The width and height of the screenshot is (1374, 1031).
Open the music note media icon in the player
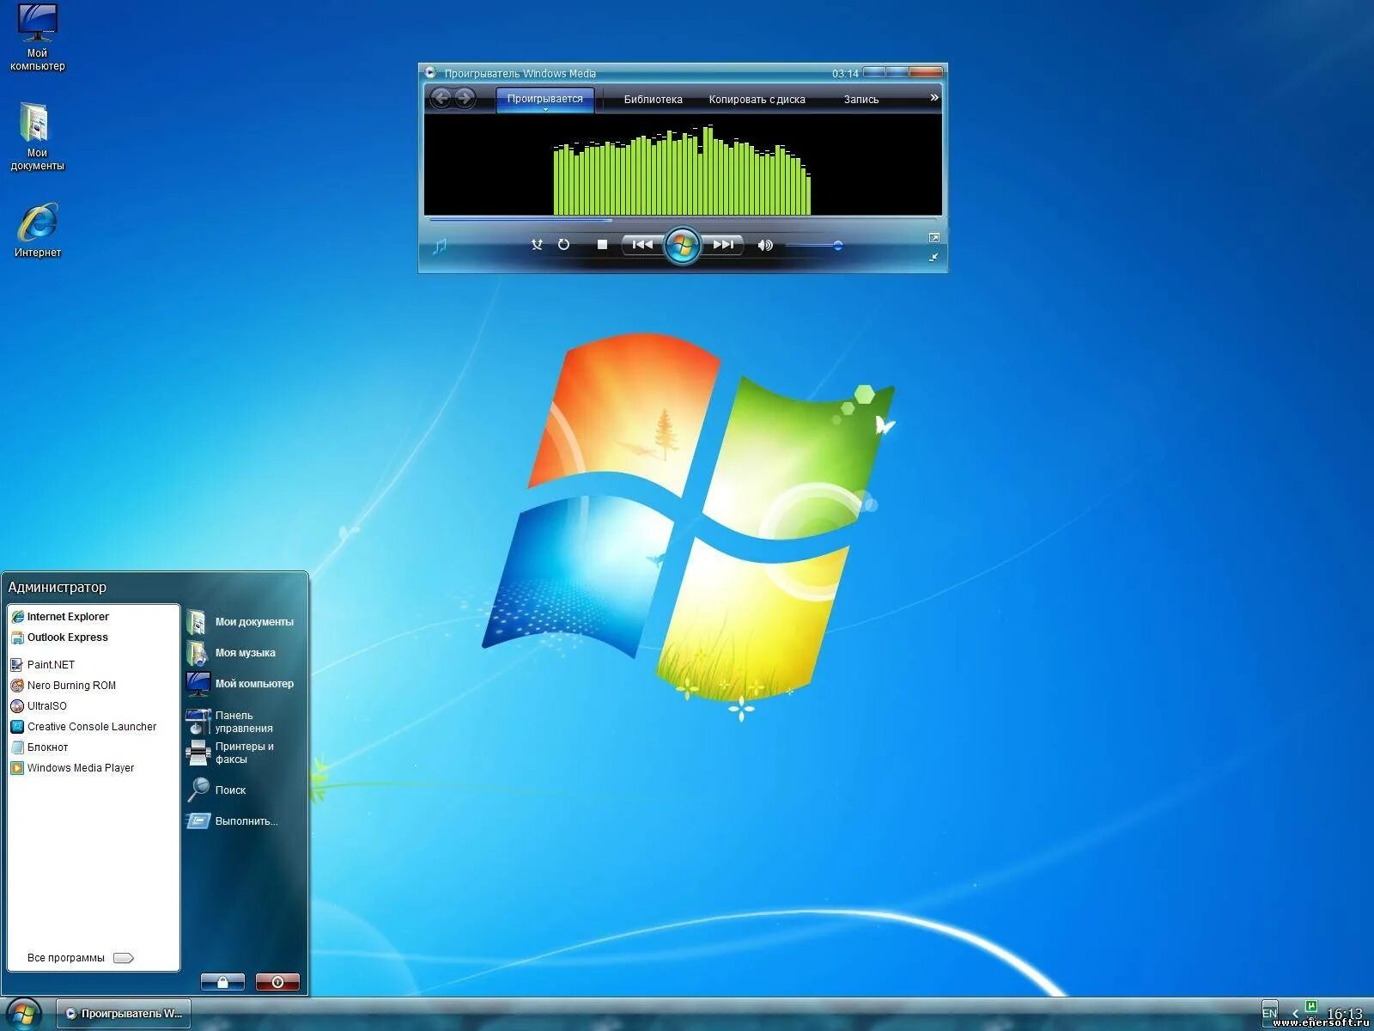[440, 247]
